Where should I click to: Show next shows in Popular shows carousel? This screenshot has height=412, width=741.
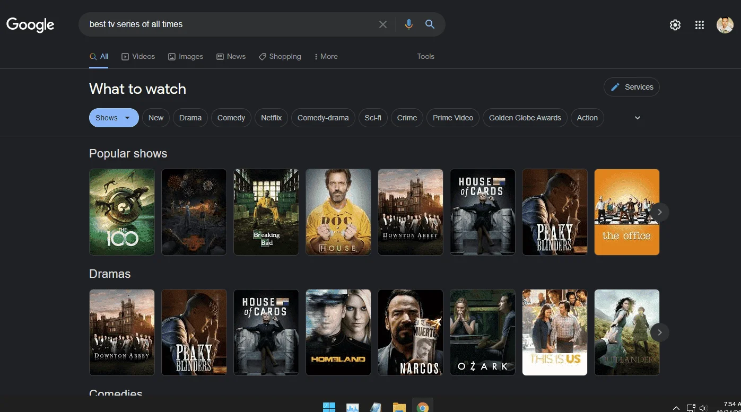(660, 212)
